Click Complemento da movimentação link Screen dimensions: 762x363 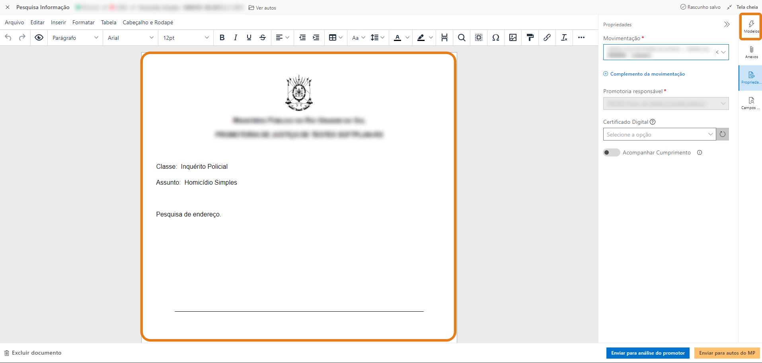(647, 74)
